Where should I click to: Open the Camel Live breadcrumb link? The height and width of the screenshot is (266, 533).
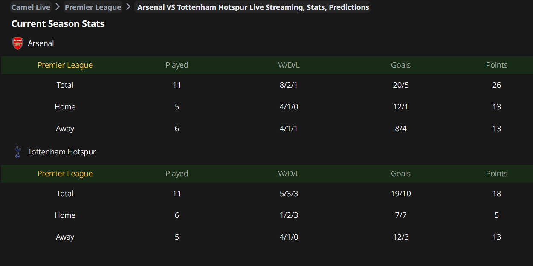tap(31, 7)
